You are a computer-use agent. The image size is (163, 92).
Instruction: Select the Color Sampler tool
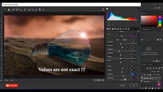pyautogui.click(x=17, y=10)
